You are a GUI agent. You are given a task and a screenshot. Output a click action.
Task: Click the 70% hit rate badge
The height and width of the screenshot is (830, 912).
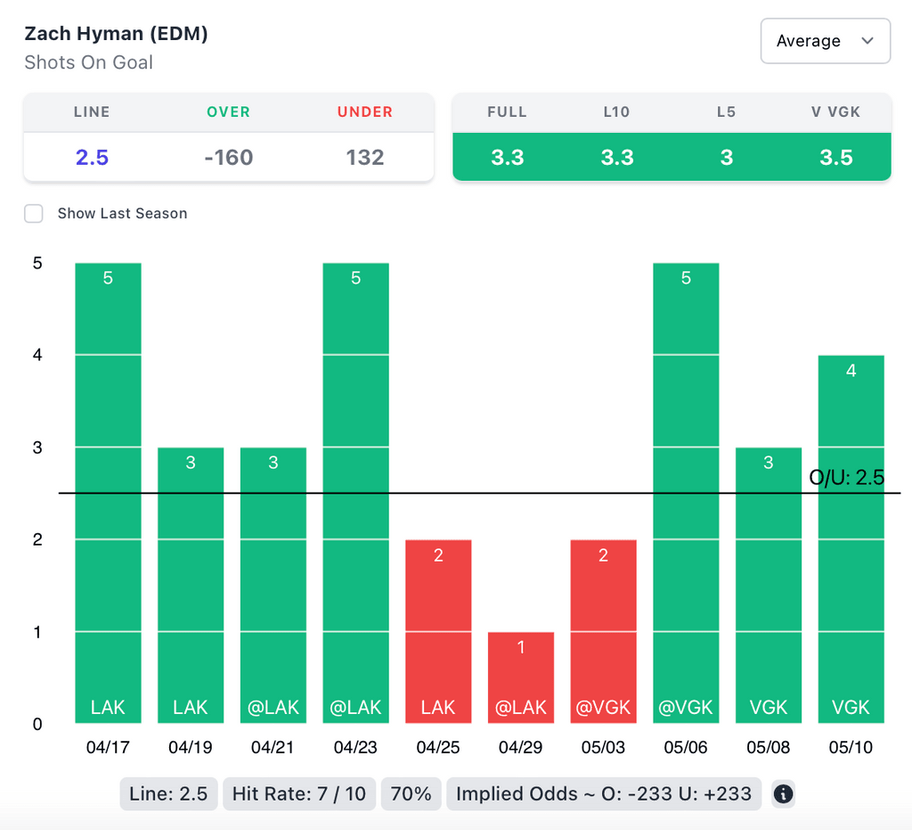[x=411, y=793]
